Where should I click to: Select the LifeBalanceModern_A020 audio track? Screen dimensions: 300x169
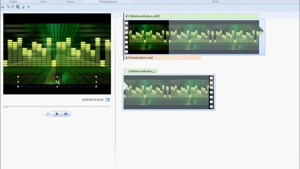pyautogui.click(x=192, y=16)
